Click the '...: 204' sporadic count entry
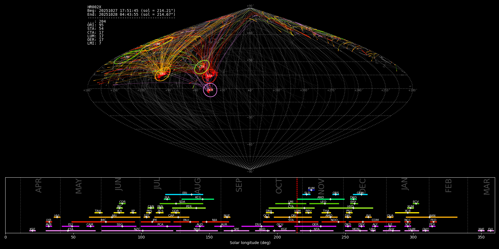499x249 pixels. click(96, 22)
